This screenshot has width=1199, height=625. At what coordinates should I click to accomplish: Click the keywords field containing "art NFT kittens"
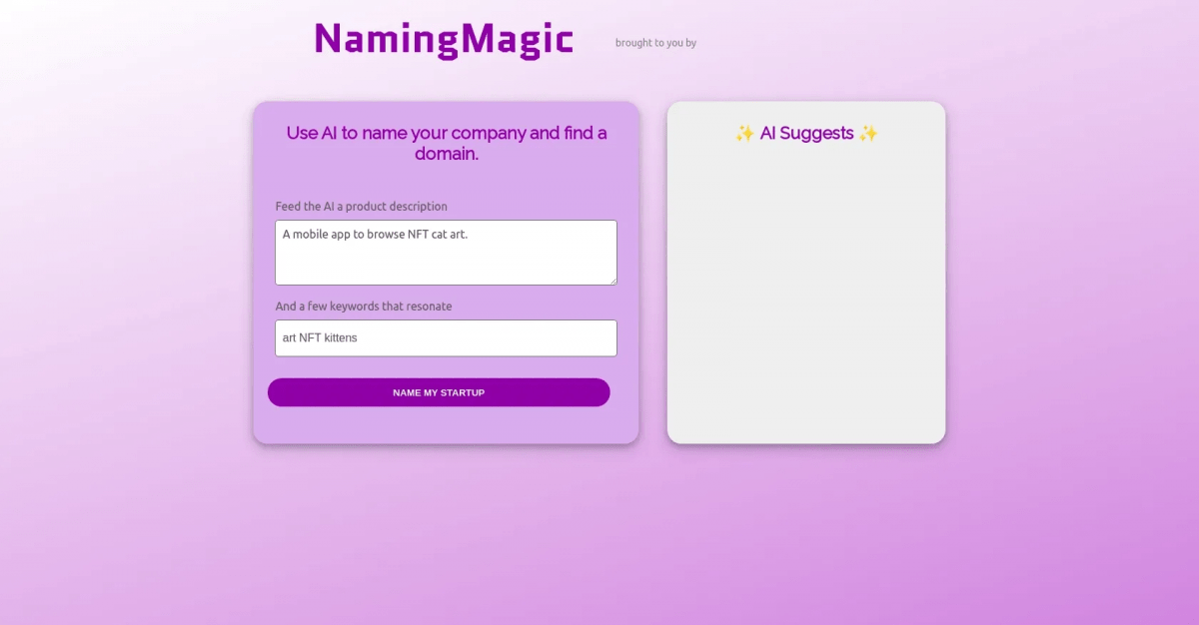(446, 337)
